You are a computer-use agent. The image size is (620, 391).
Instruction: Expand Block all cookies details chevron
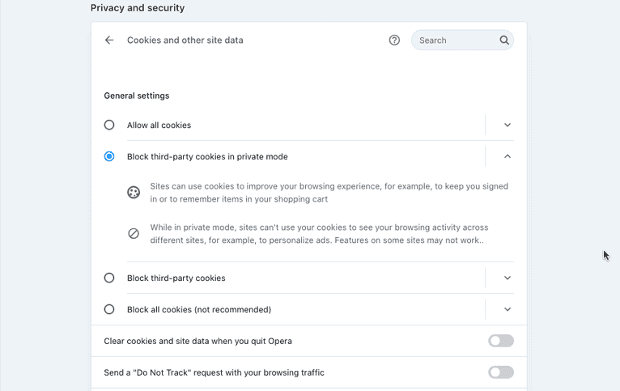(507, 310)
